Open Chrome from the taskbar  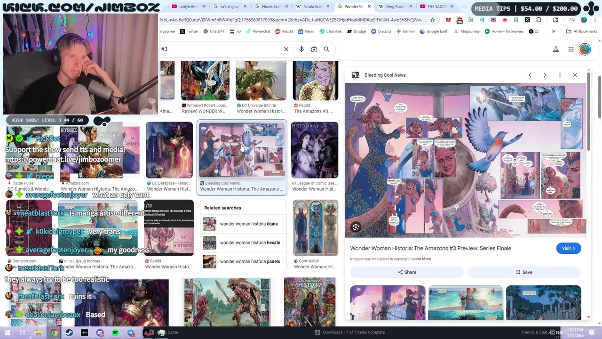pos(54,332)
